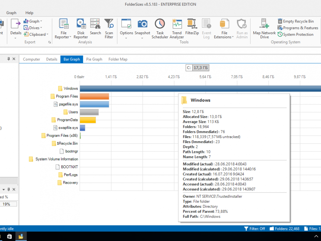Expand the Snapshot dropdown arrow

pyautogui.click(x=142, y=38)
